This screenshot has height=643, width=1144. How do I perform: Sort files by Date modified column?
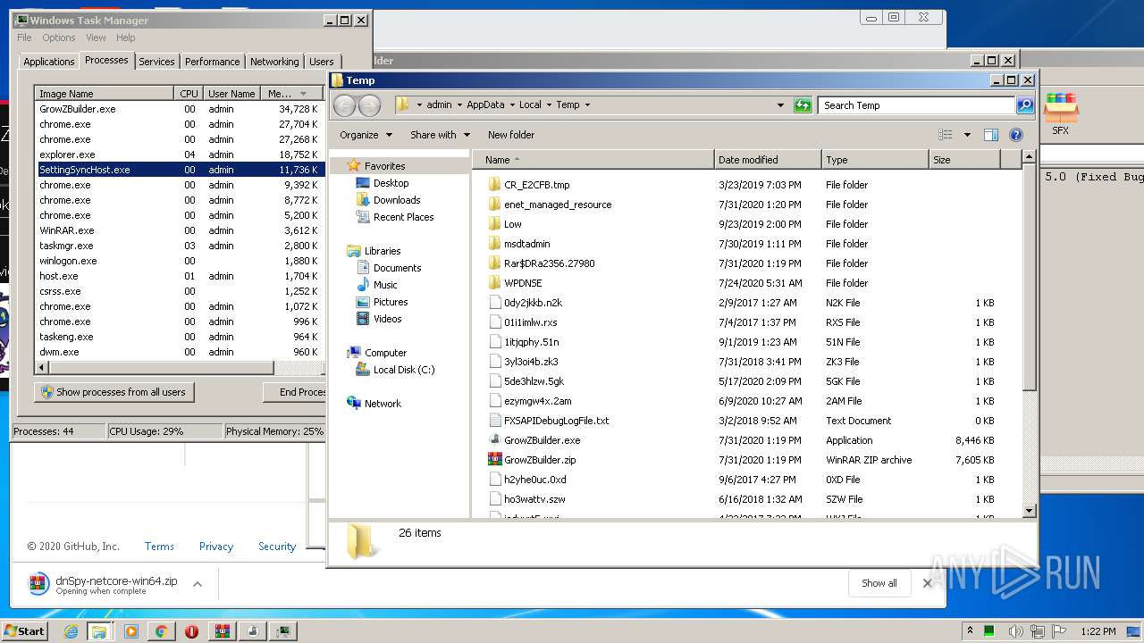768,160
